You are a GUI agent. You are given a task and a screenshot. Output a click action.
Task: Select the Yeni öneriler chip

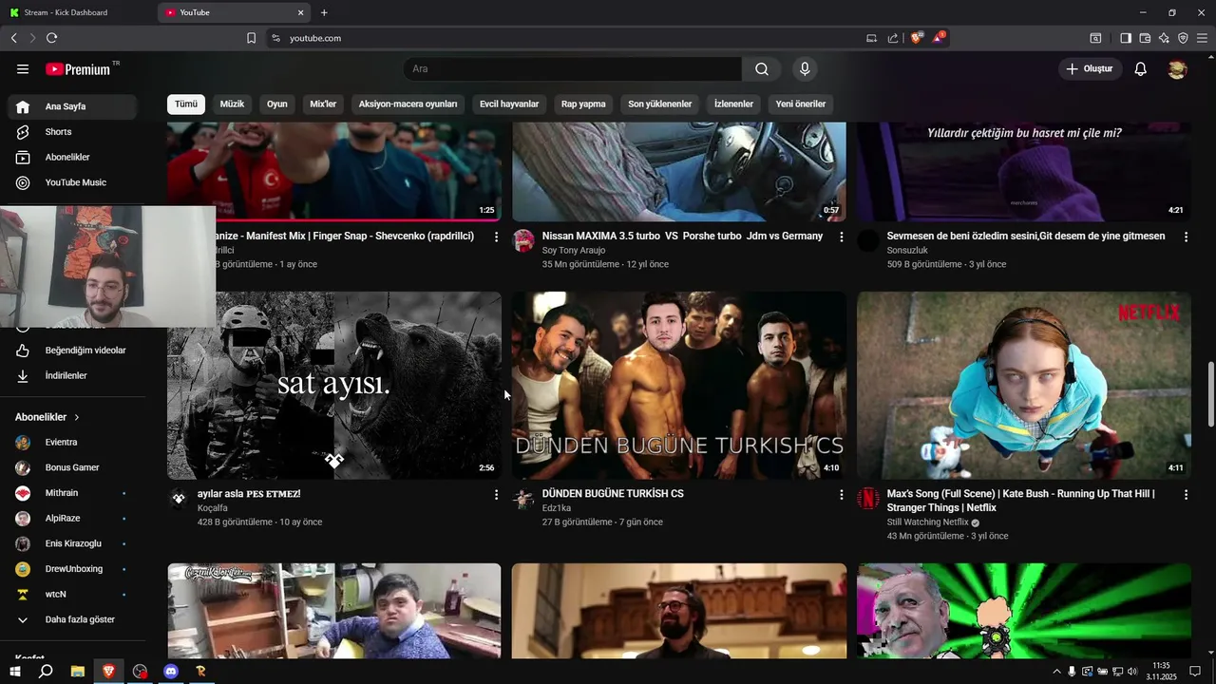[x=801, y=104]
